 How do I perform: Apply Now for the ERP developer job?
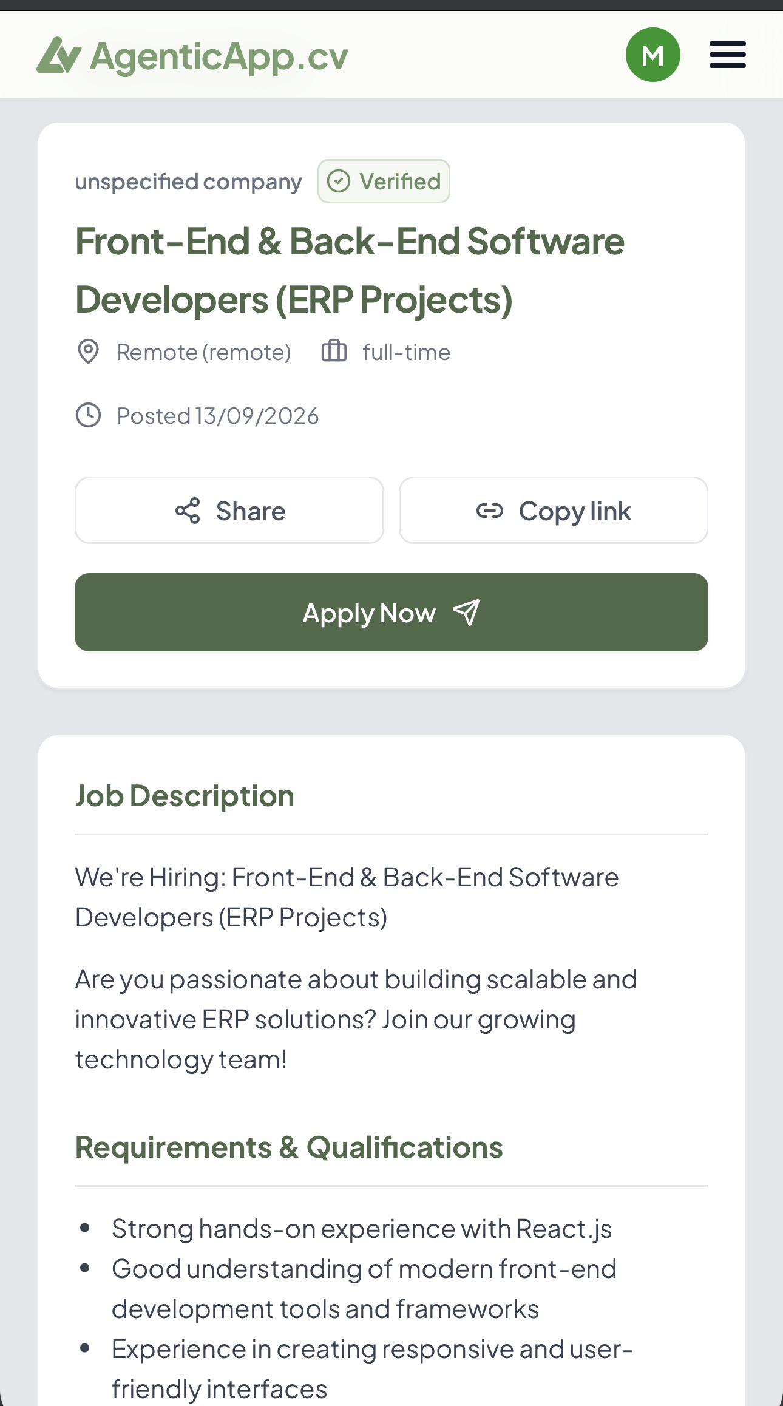coord(391,612)
